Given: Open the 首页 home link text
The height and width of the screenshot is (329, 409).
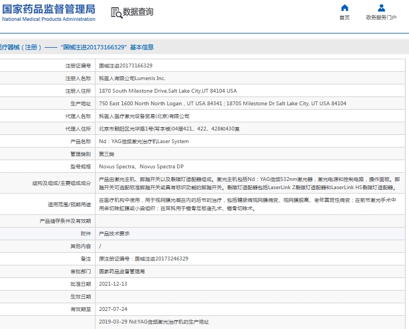Looking at the screenshot, I should tap(345, 18).
